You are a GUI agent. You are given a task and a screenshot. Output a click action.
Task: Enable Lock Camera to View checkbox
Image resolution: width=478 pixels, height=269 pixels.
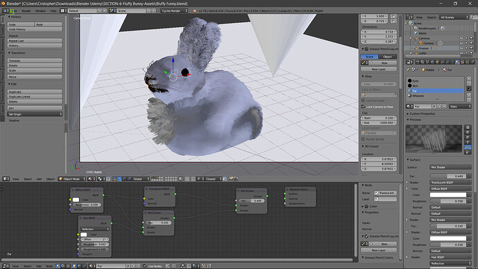click(x=364, y=107)
